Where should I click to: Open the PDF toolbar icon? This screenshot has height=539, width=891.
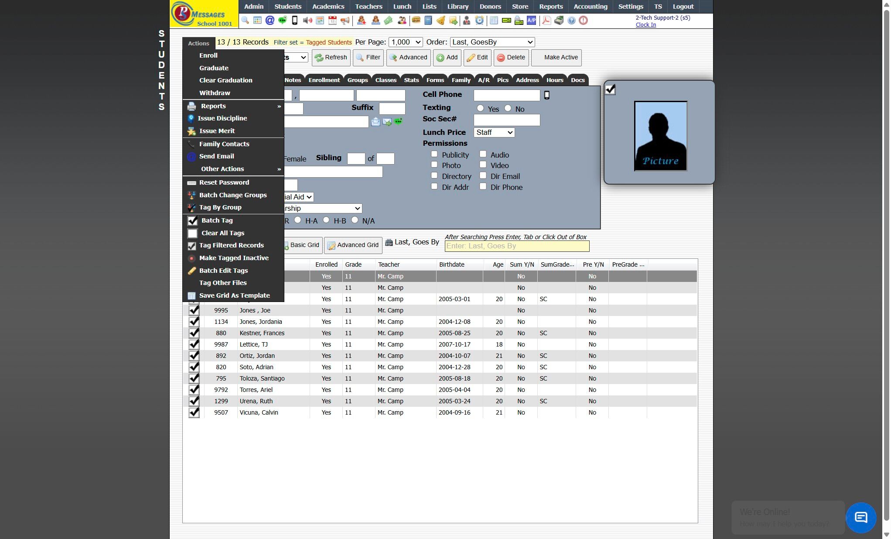point(546,21)
